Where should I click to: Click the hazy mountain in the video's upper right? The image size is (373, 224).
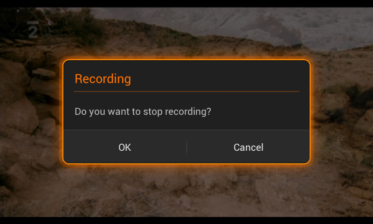click(261, 21)
